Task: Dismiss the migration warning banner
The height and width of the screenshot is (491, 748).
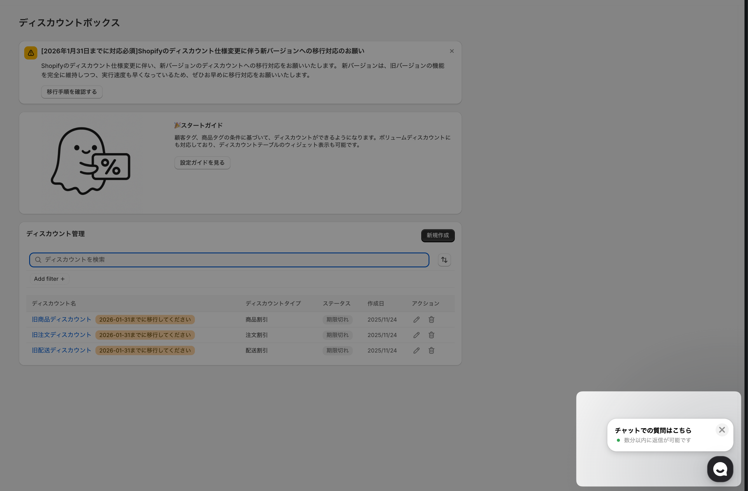Action: 452,51
